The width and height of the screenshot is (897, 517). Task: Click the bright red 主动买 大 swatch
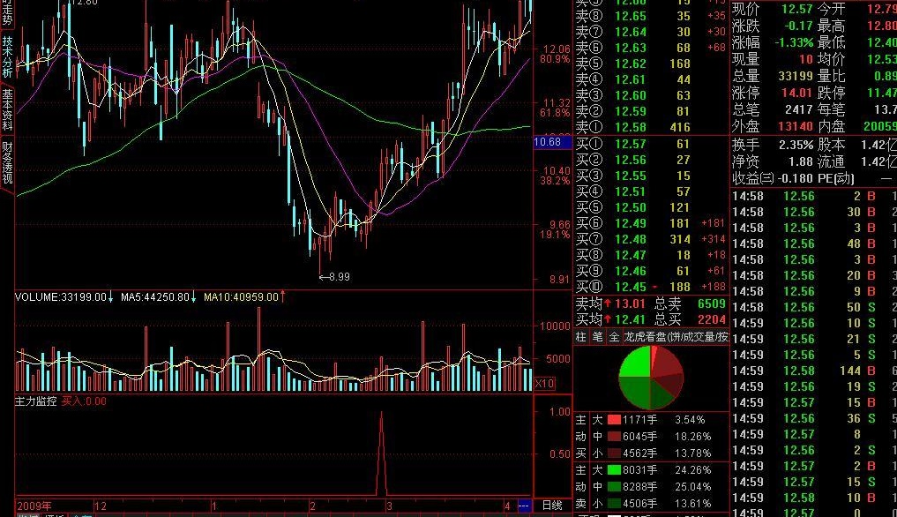pyautogui.click(x=614, y=420)
